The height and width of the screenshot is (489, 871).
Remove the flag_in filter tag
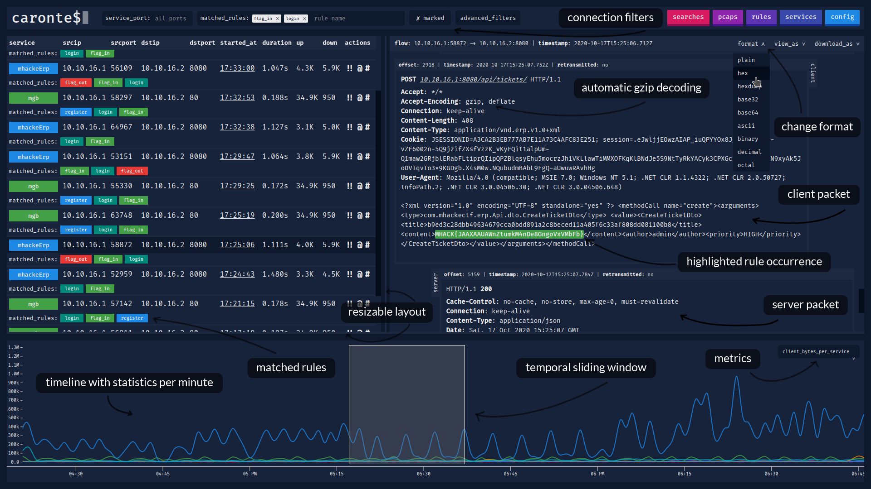278,19
